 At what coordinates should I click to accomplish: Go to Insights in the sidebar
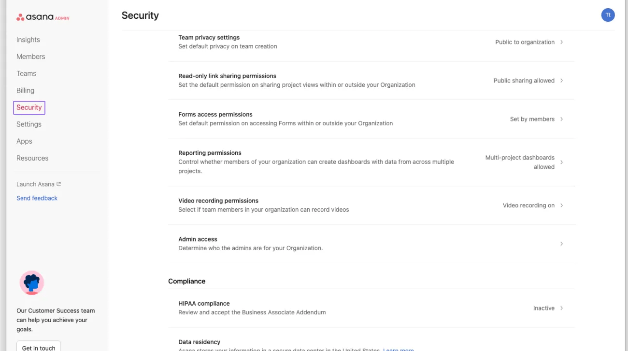[x=28, y=40]
